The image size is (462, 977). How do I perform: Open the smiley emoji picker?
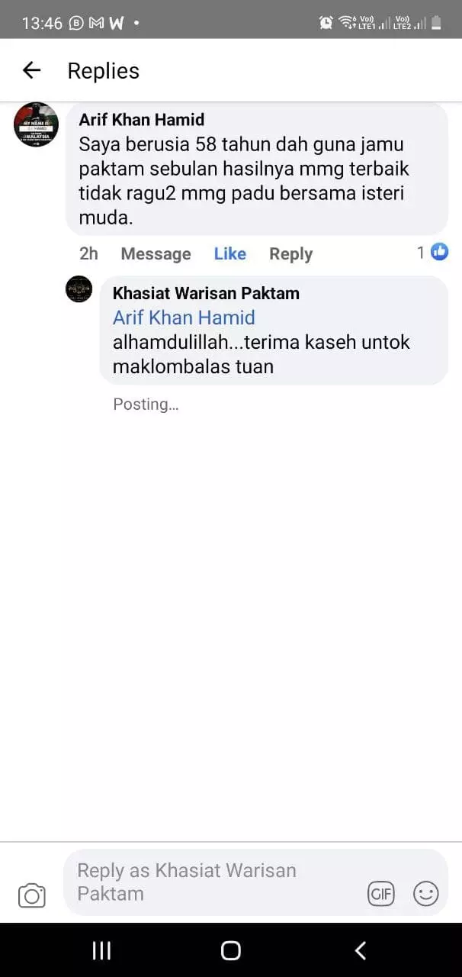426,893
